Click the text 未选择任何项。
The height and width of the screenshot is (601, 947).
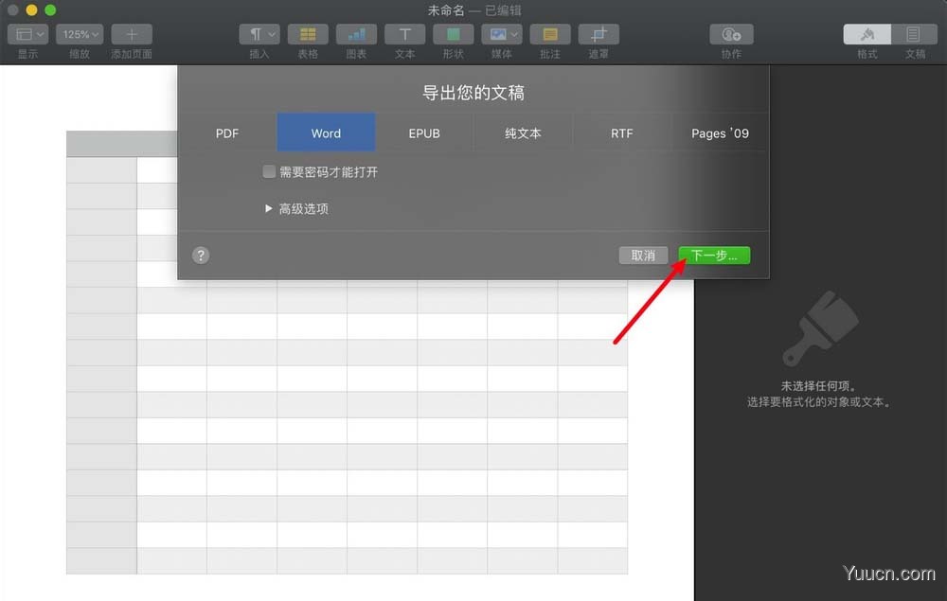pos(818,386)
